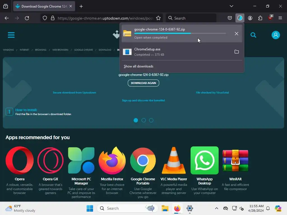
Task: Open the Opera GX app icon
Action: click(50, 160)
